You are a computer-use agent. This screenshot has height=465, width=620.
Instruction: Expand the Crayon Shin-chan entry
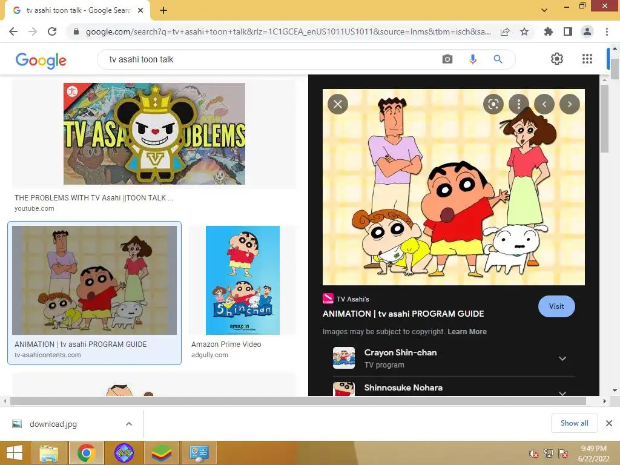coord(562,358)
